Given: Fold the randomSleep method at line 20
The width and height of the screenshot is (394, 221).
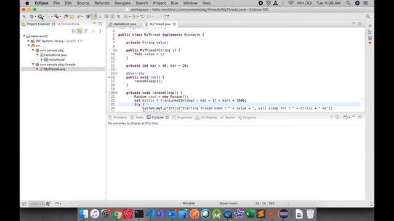Looking at the screenshot, I should point(116,93).
